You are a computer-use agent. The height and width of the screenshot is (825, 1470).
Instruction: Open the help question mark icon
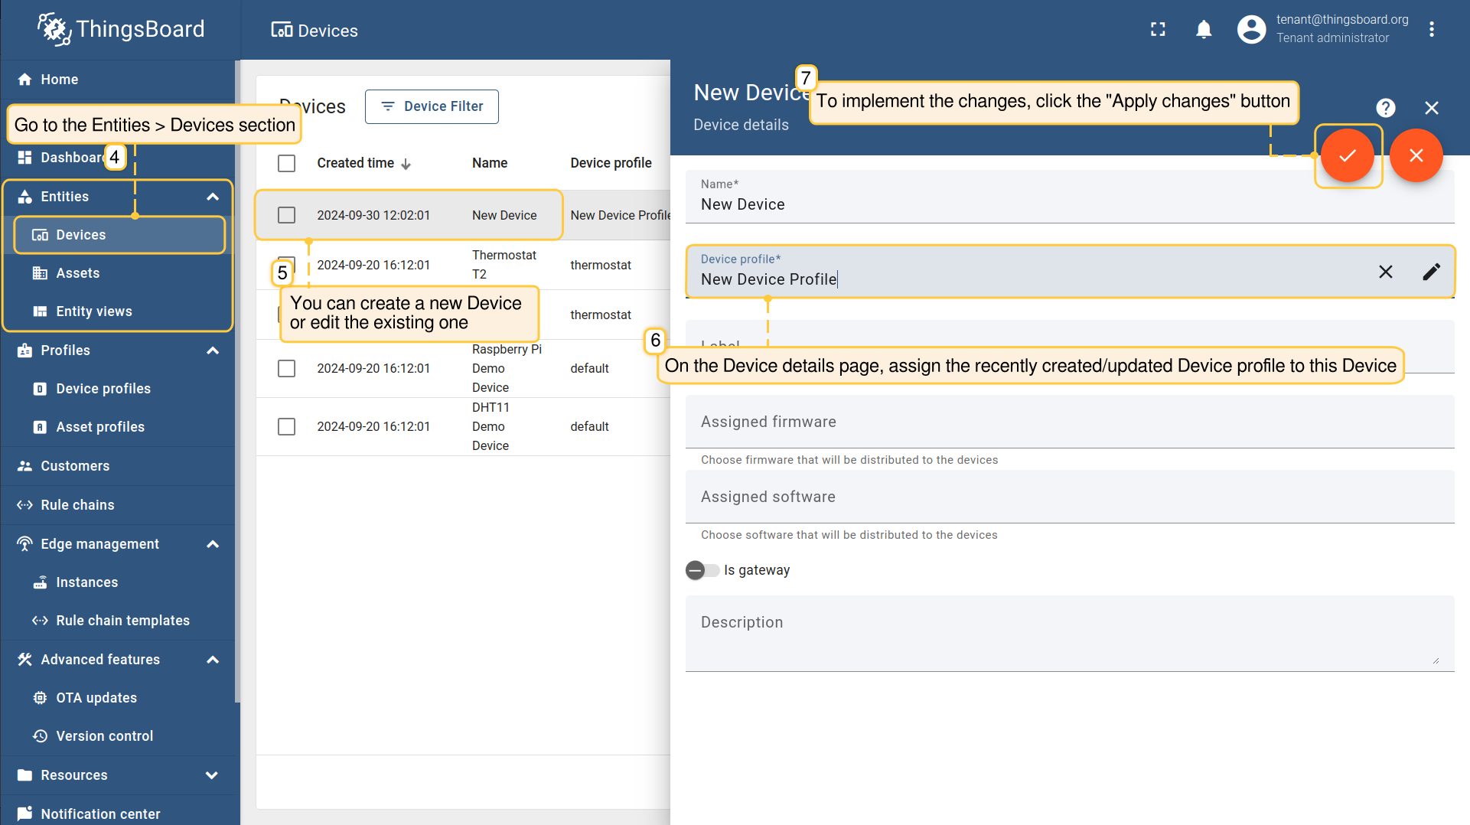pyautogui.click(x=1385, y=108)
